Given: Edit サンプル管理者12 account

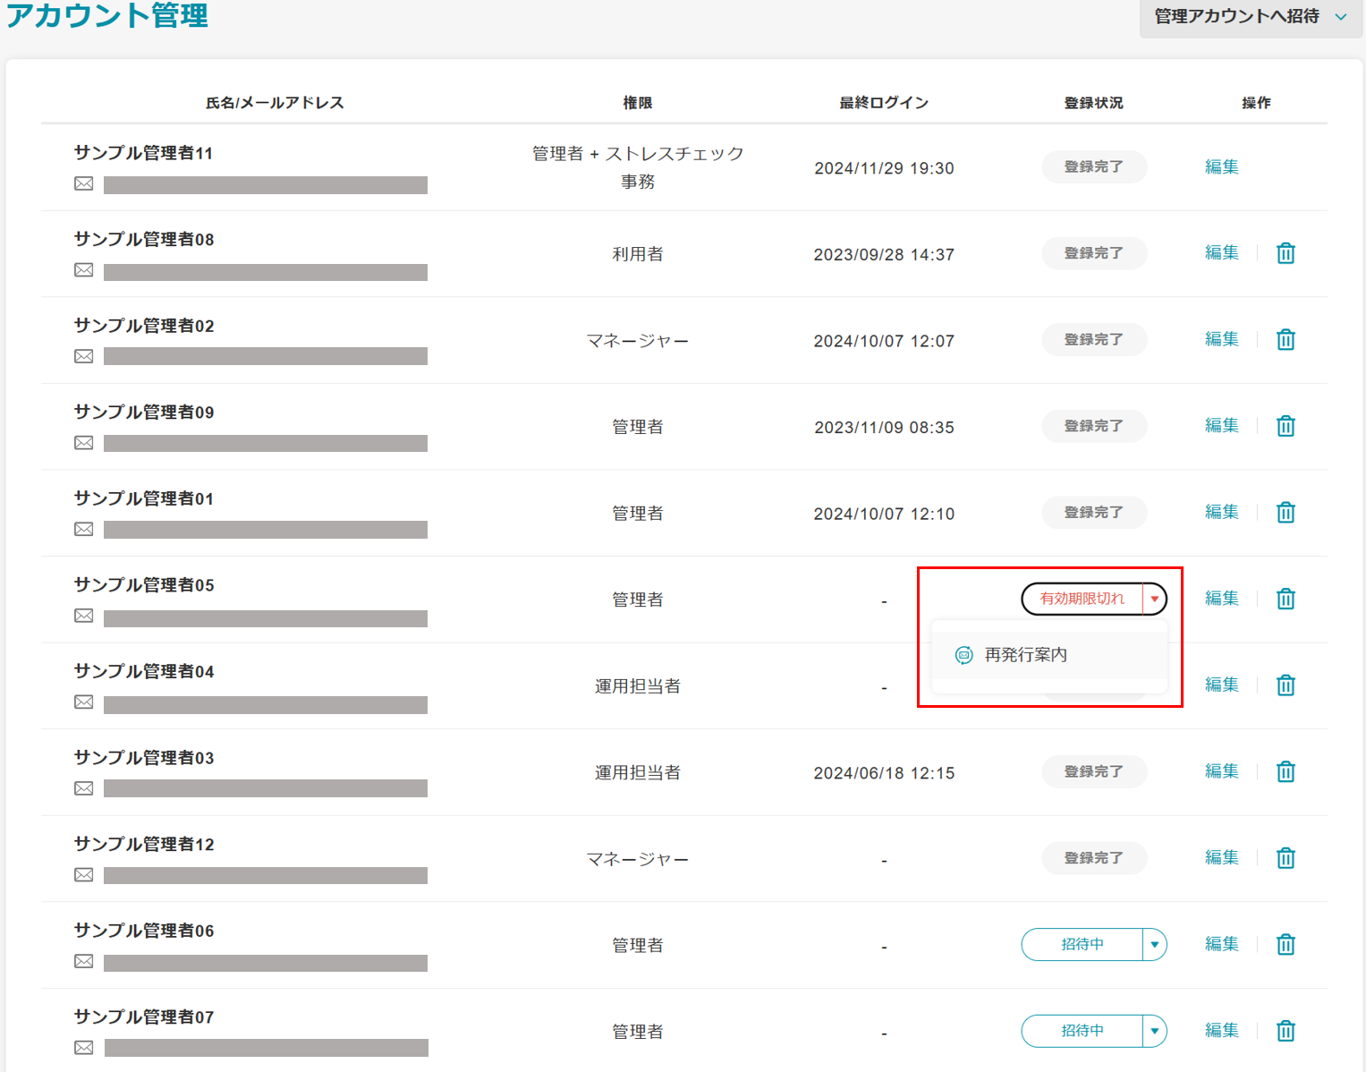Looking at the screenshot, I should pos(1221,857).
